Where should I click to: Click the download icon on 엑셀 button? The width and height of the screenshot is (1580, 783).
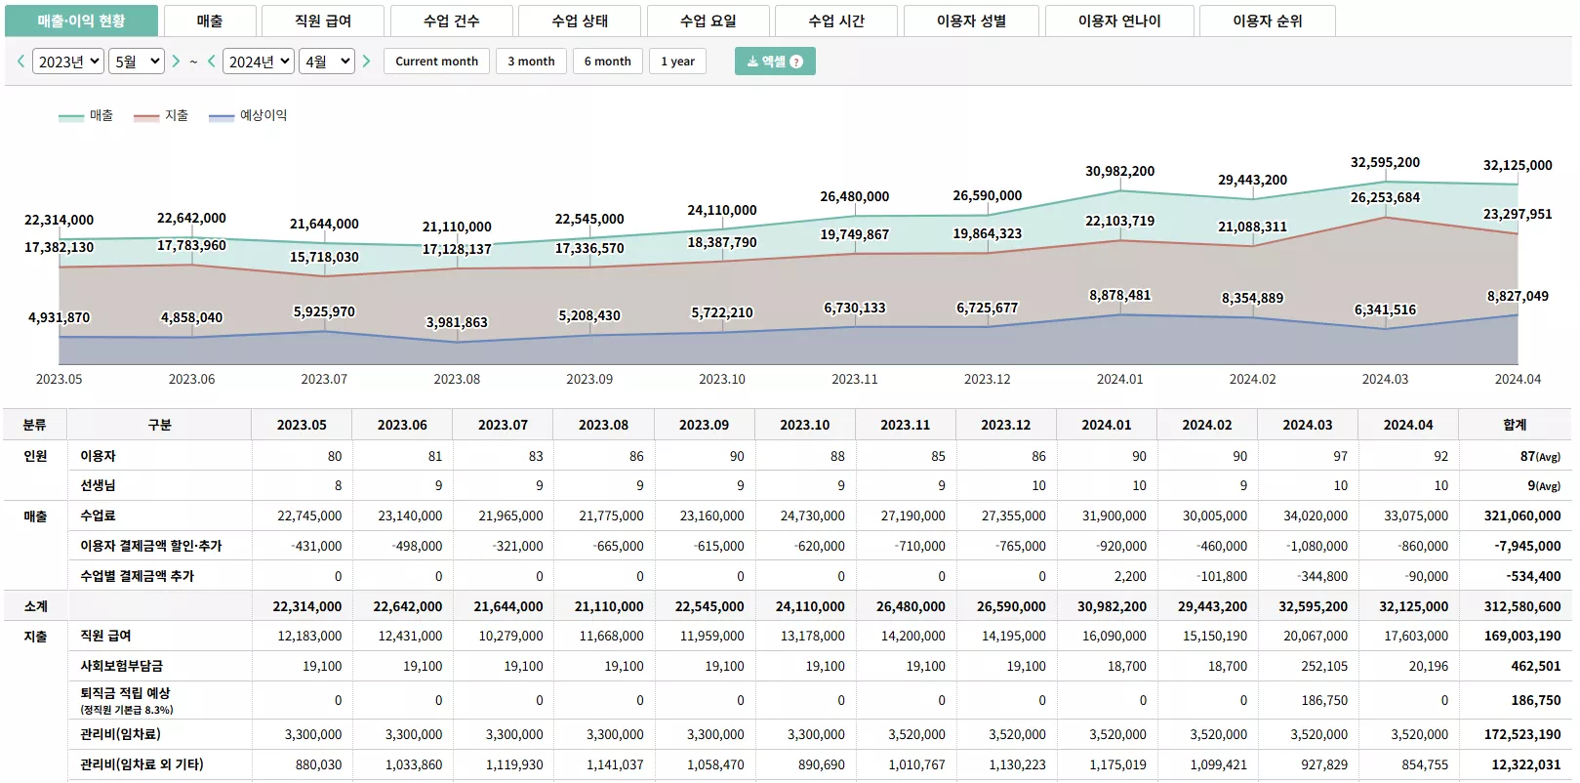coord(752,62)
